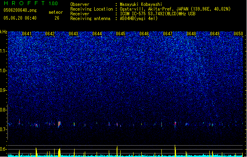The height and width of the screenshot is (157, 247).
Task: Select observer name Masayuki Kobayashi
Action: tap(141, 4)
